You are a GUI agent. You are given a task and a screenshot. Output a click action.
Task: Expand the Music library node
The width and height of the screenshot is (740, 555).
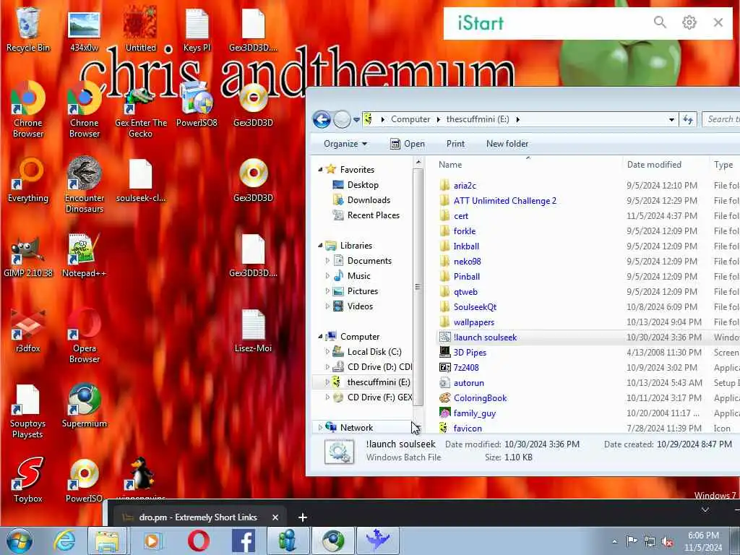coord(327,275)
